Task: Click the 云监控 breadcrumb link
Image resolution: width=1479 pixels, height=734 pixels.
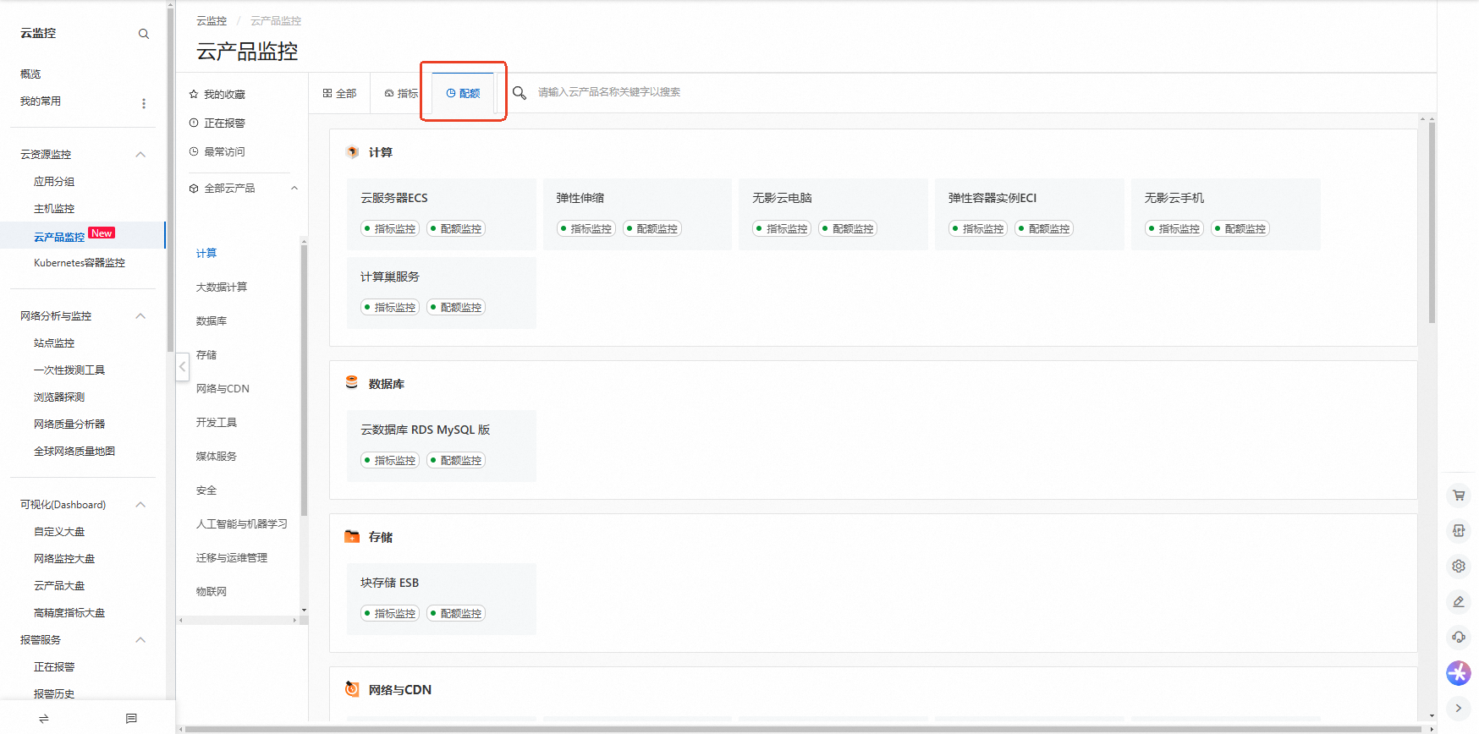Action: tap(212, 20)
